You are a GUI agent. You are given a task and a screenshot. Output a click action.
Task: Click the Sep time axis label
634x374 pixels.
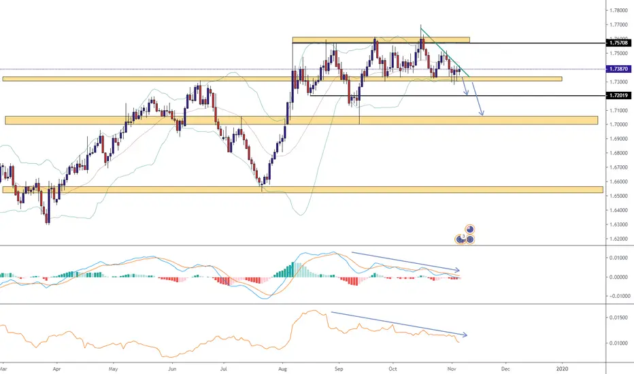[x=339, y=369]
